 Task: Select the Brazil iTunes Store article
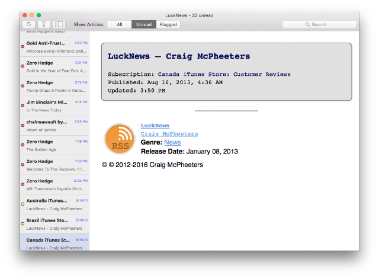[54, 224]
